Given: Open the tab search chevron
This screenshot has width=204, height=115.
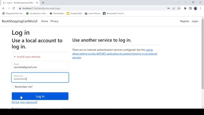Looking at the screenshot, I should tap(178, 2).
